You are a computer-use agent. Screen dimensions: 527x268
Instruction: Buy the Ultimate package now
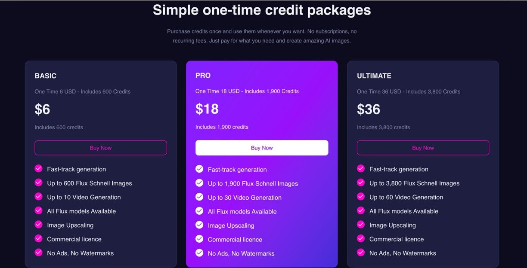coord(423,148)
